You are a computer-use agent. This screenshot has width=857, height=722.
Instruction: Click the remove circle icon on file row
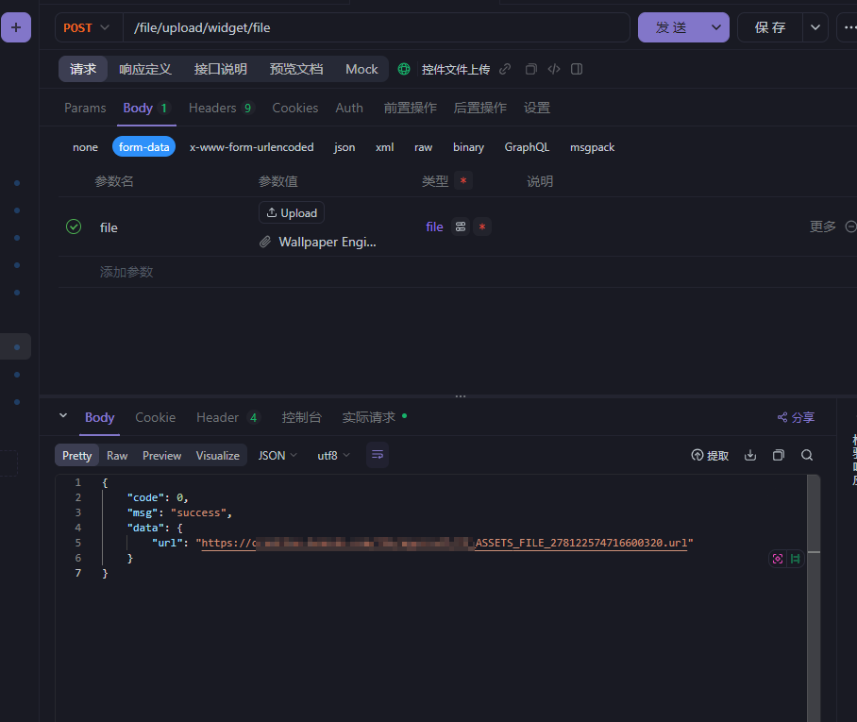[x=851, y=227]
